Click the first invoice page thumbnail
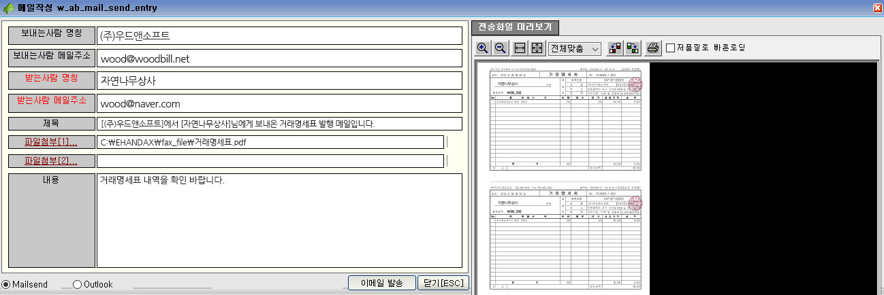The image size is (884, 295). tap(567, 118)
